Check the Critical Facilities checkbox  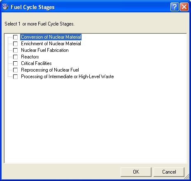tap(15, 63)
